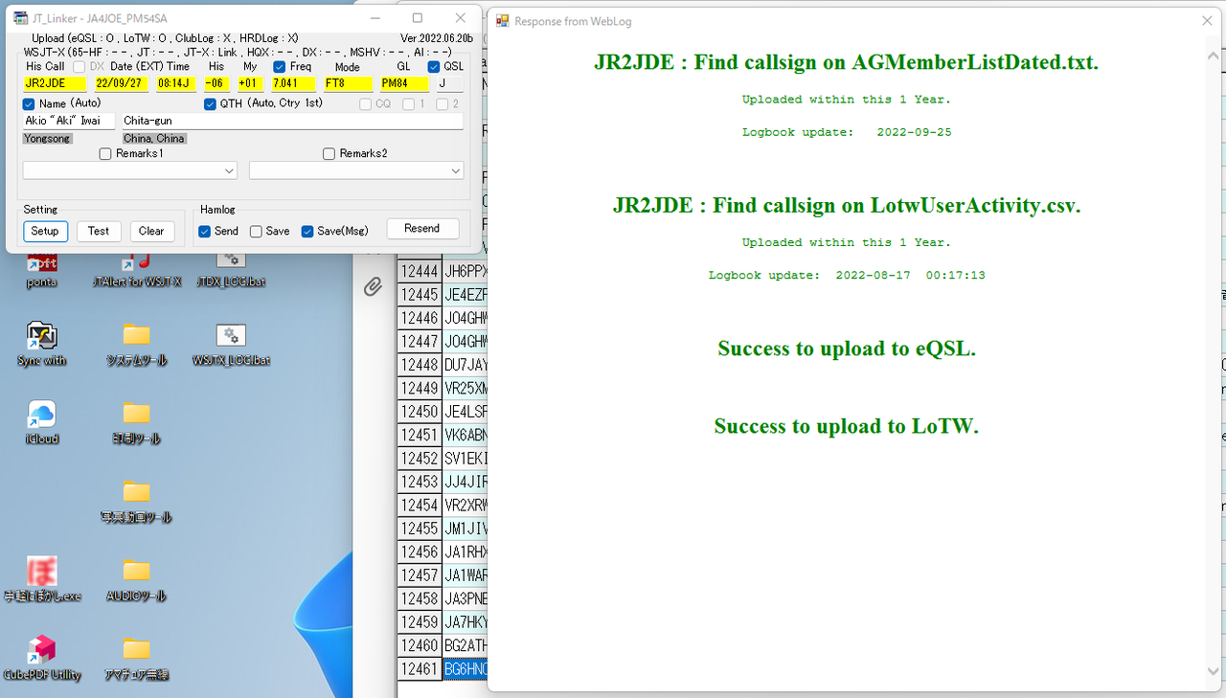Click the His report field -06
Image resolution: width=1226 pixels, height=698 pixels.
216,83
